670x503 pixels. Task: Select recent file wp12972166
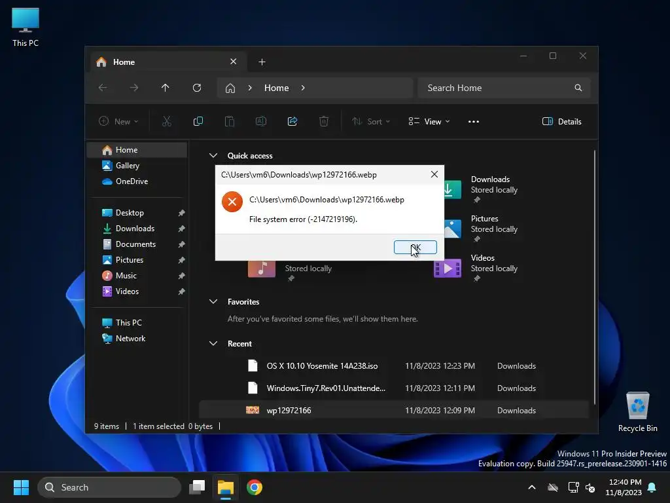pos(393,411)
